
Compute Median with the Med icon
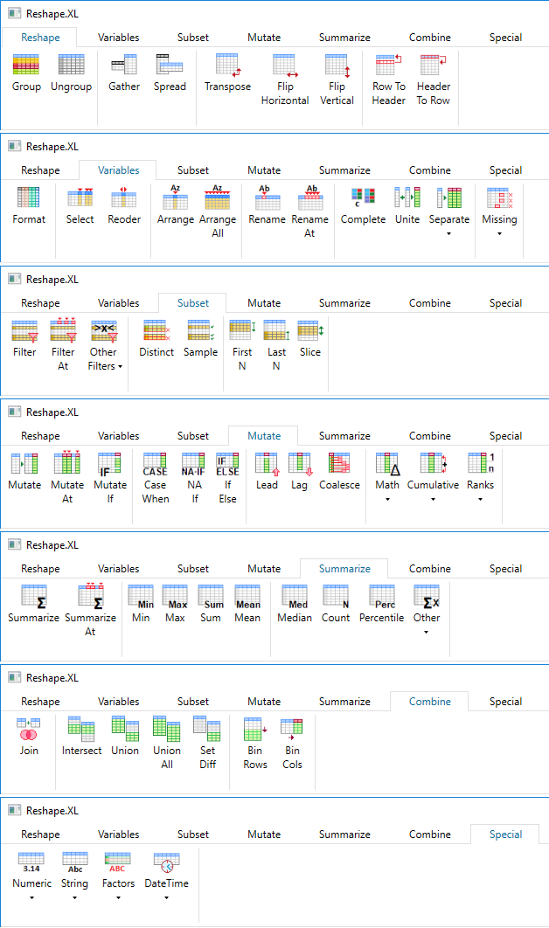(x=295, y=596)
